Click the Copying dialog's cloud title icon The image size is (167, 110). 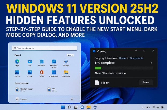click(94, 51)
